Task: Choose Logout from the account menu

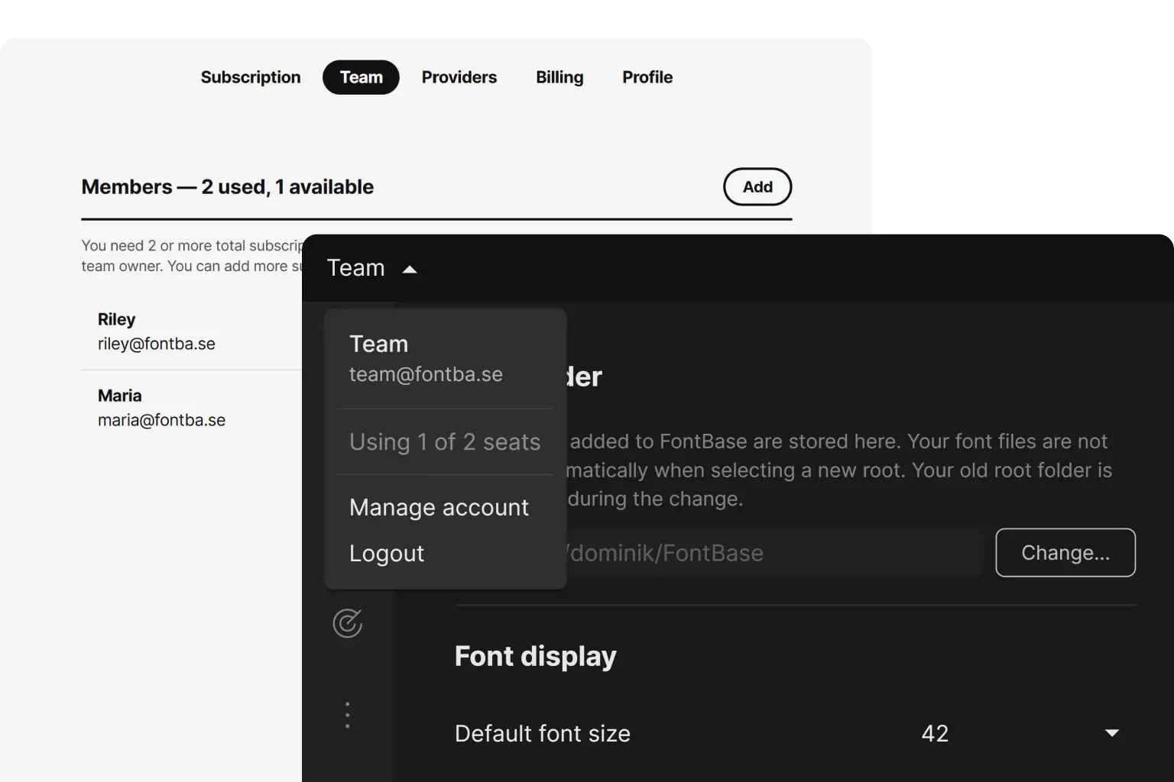Action: [x=386, y=554]
